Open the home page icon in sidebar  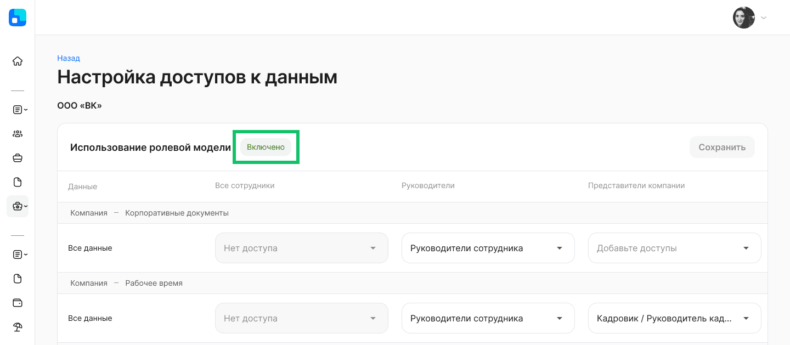point(18,61)
